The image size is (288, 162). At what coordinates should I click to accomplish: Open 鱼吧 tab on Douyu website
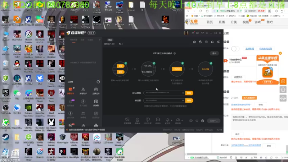270,22
